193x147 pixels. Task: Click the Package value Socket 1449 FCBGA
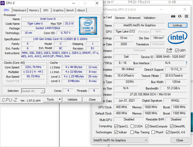click(48, 28)
